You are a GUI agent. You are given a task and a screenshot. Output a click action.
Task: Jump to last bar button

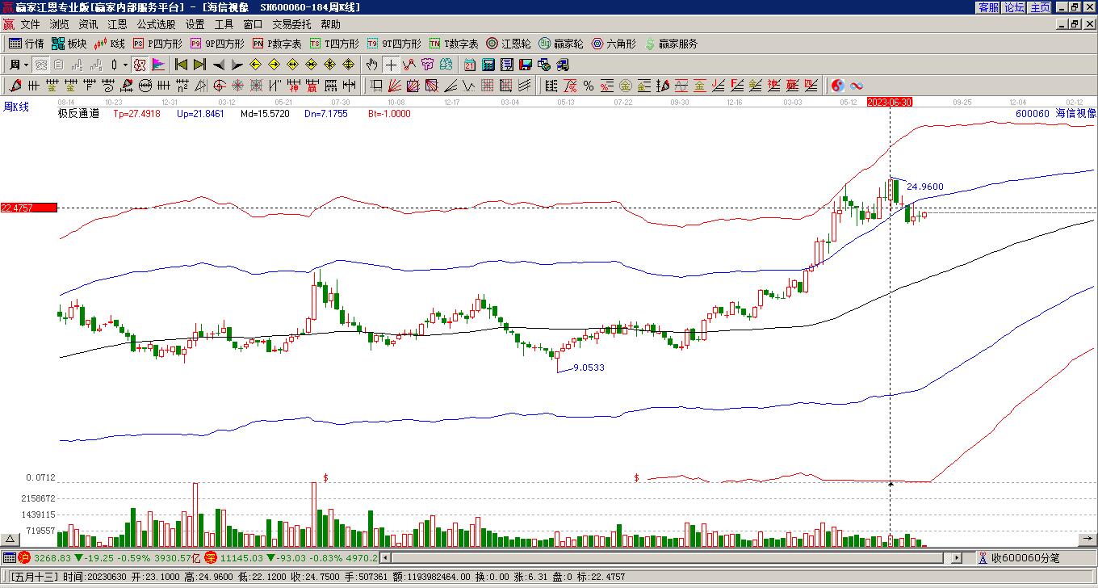199,65
